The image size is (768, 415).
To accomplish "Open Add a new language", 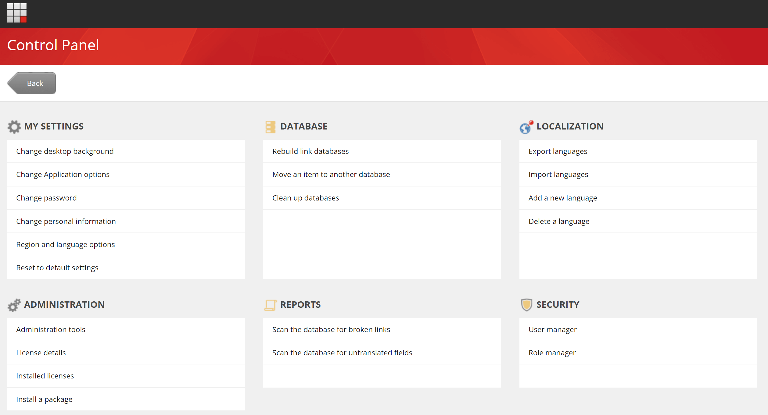I will (x=562, y=198).
